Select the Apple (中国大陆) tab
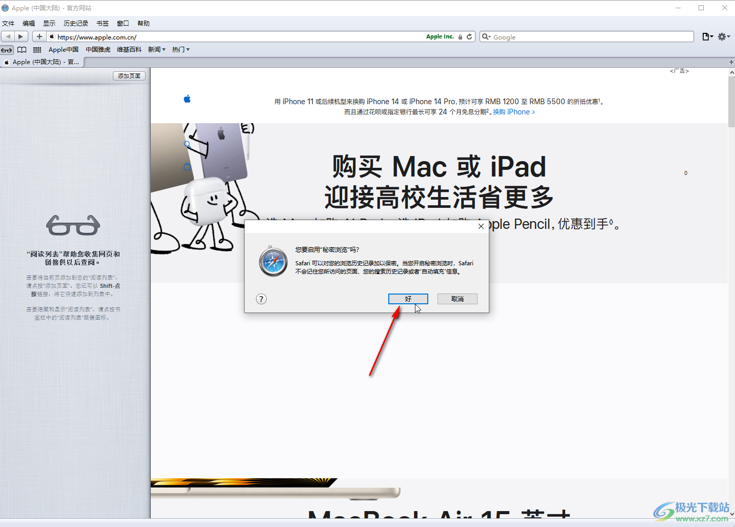735x527 pixels. coord(42,62)
